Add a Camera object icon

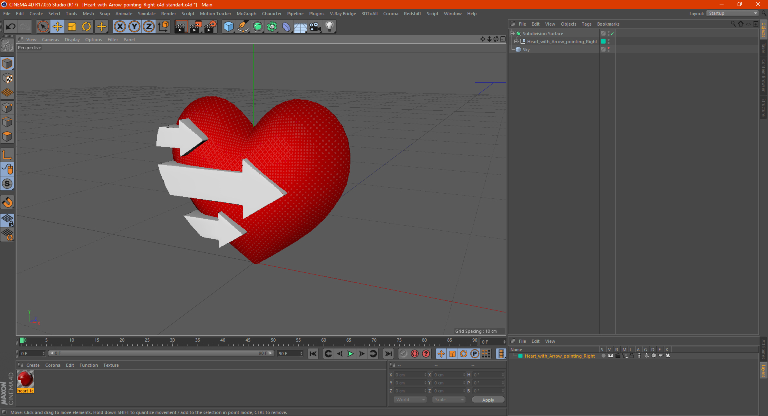(315, 27)
